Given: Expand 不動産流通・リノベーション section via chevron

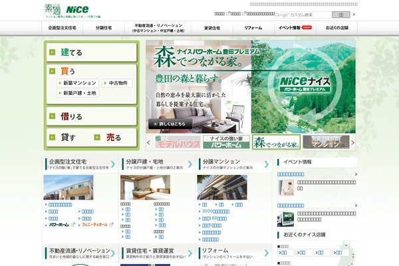Looking at the screenshot, I should 113,253.
